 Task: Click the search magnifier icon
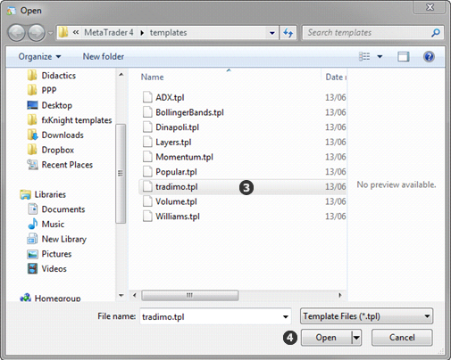pos(436,33)
